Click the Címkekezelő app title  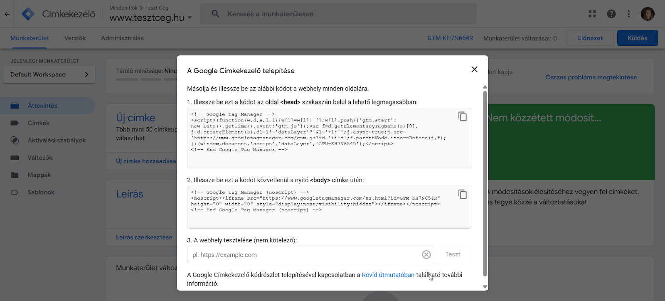[x=69, y=14]
